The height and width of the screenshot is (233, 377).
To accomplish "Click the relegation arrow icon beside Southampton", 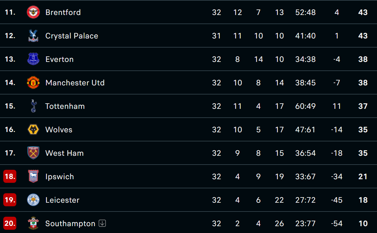I will (x=102, y=224).
